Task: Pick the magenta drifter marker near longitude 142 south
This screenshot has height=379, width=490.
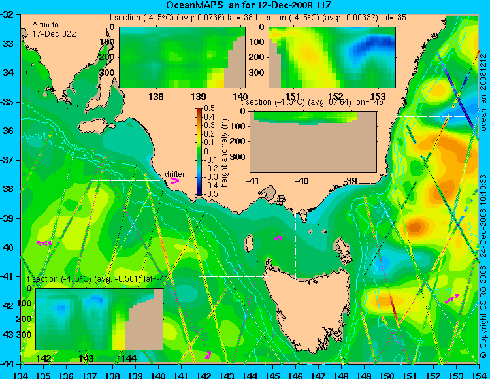Action: [x=208, y=355]
